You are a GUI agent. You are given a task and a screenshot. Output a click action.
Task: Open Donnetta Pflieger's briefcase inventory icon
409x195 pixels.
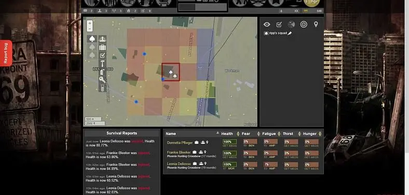pyautogui.click(x=197, y=142)
